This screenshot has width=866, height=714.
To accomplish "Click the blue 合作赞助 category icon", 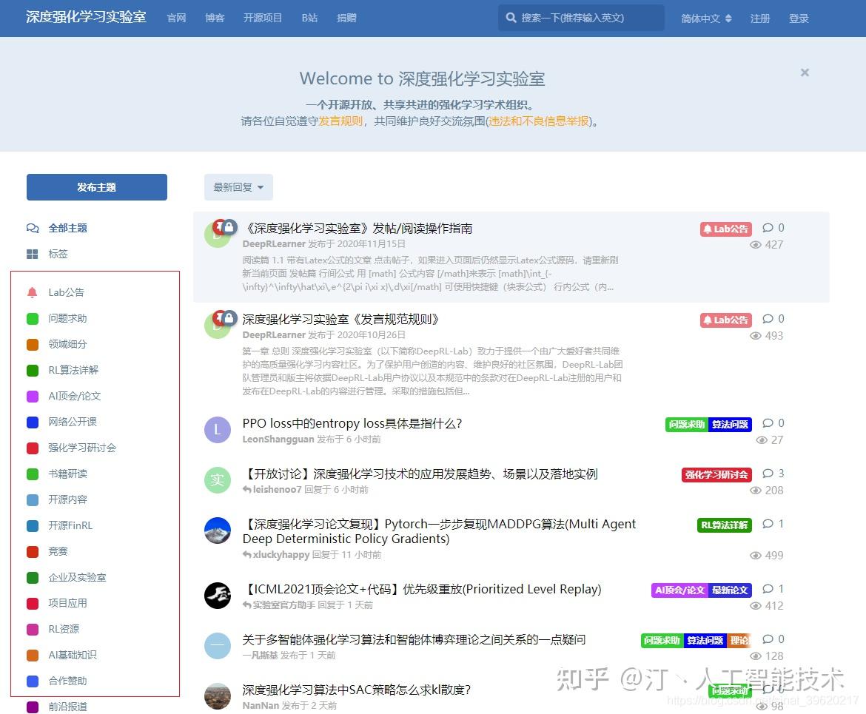I will (x=31, y=681).
